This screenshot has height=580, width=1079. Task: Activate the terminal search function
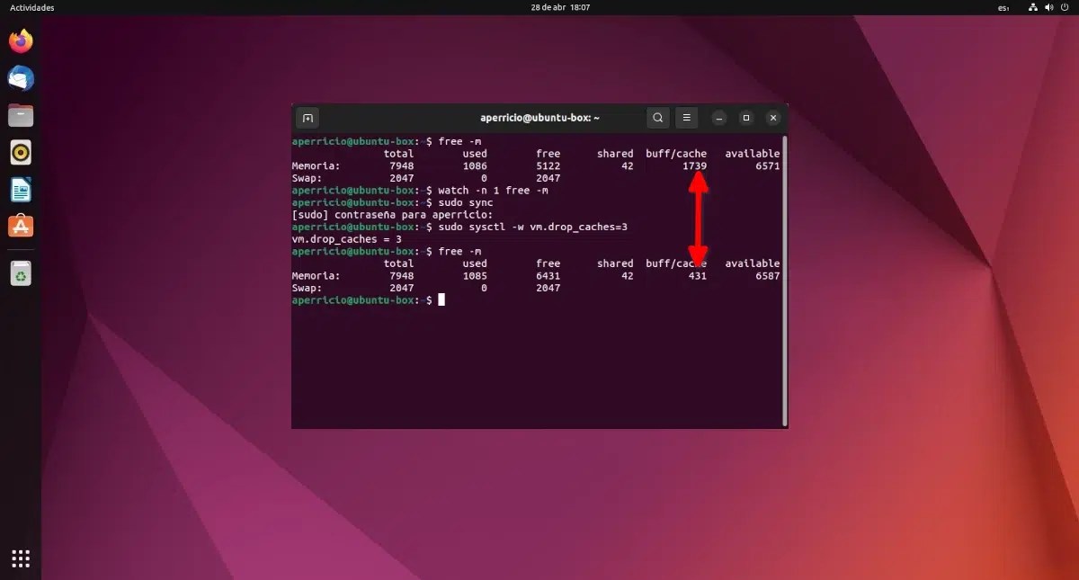(657, 117)
